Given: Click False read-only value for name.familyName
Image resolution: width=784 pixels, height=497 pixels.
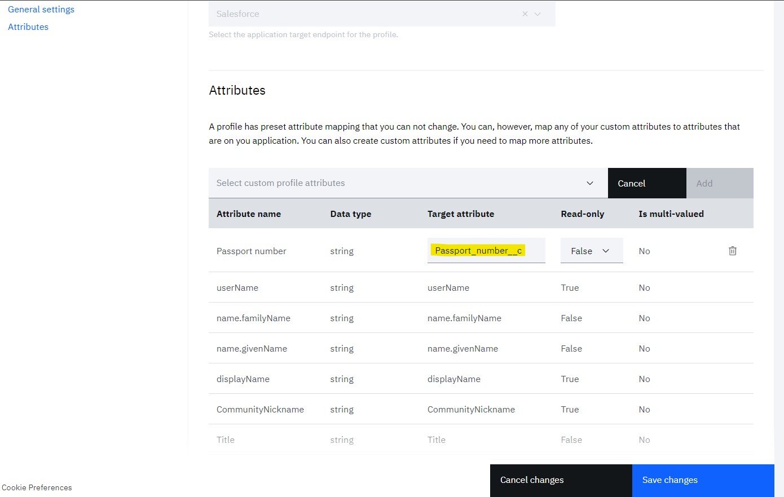Looking at the screenshot, I should click(571, 318).
